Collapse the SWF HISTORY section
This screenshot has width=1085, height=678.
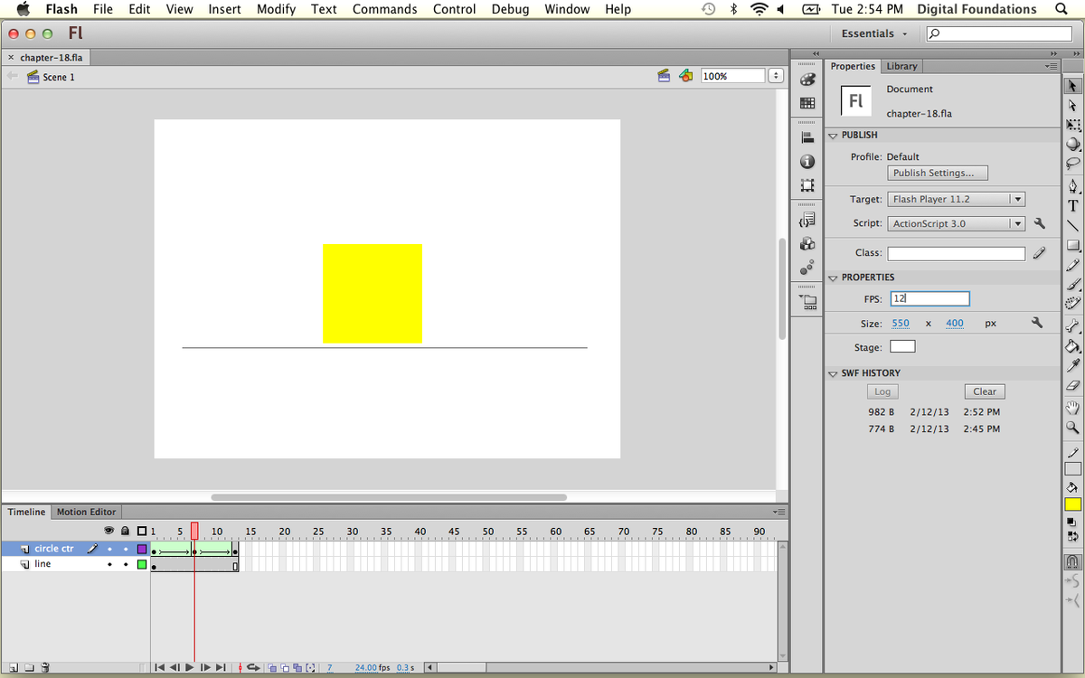click(x=834, y=373)
